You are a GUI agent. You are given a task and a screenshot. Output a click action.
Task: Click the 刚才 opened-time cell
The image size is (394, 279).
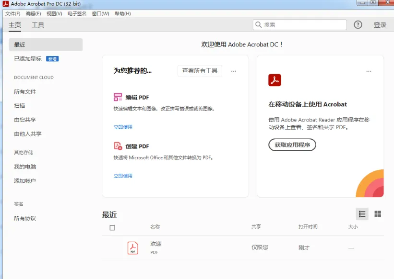pyautogui.click(x=304, y=248)
